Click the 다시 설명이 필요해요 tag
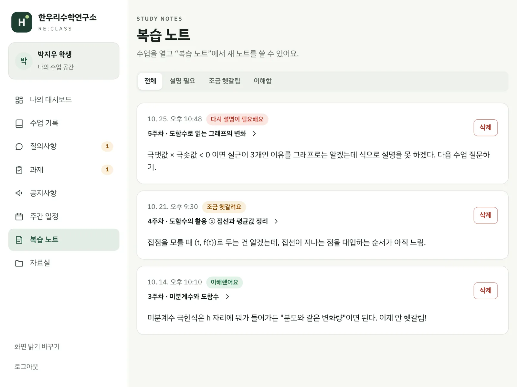The height and width of the screenshot is (387, 517). [x=237, y=119]
